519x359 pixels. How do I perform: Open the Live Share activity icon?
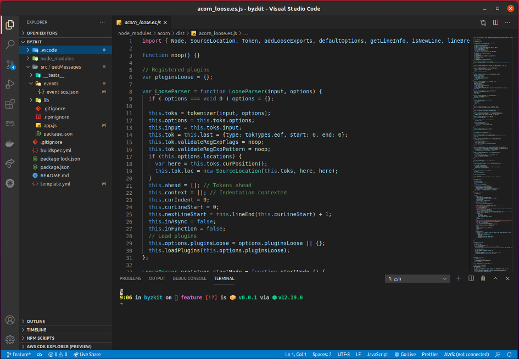pyautogui.click(x=10, y=163)
